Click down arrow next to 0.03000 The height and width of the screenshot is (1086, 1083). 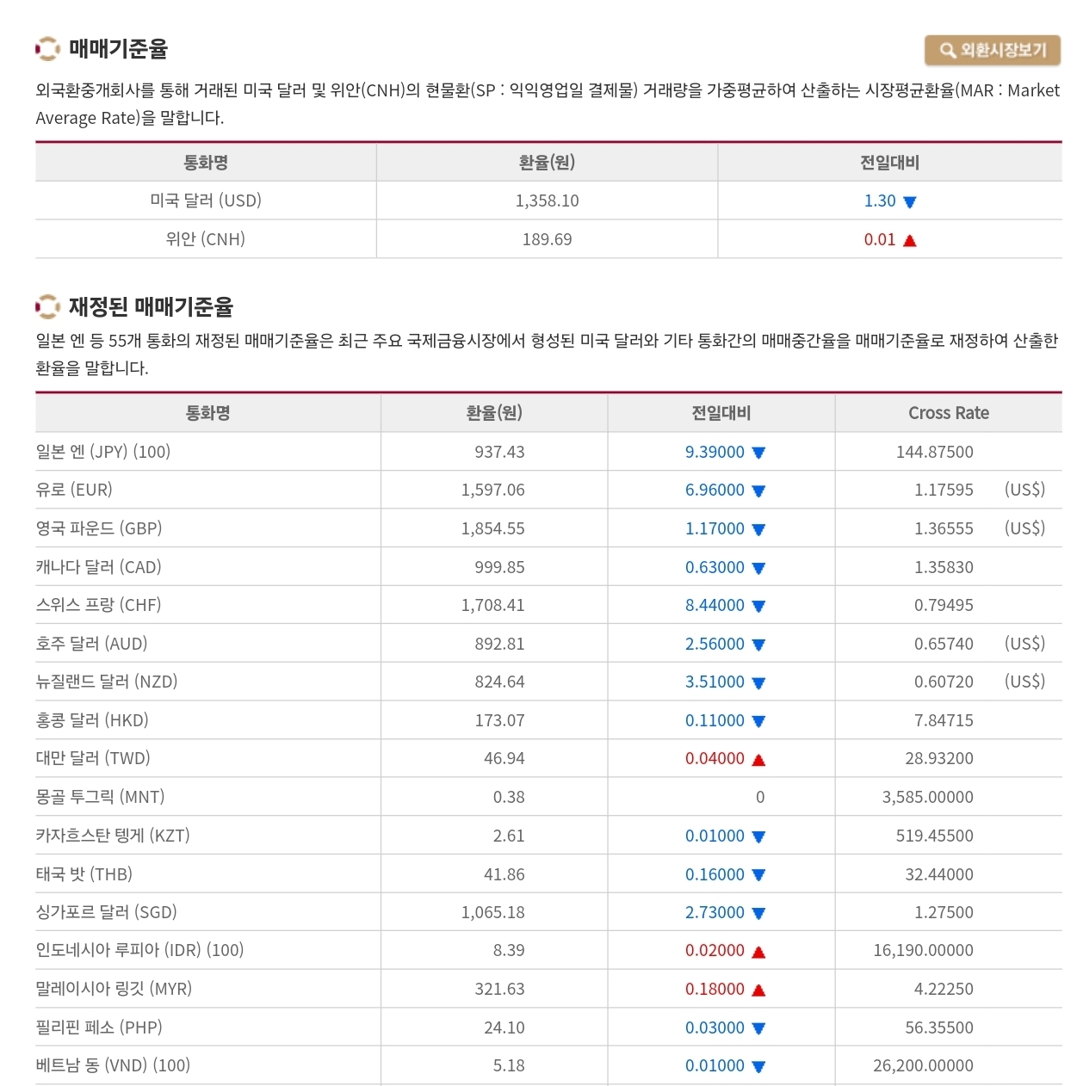tap(758, 1028)
